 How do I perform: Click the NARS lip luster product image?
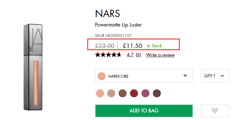[33, 67]
